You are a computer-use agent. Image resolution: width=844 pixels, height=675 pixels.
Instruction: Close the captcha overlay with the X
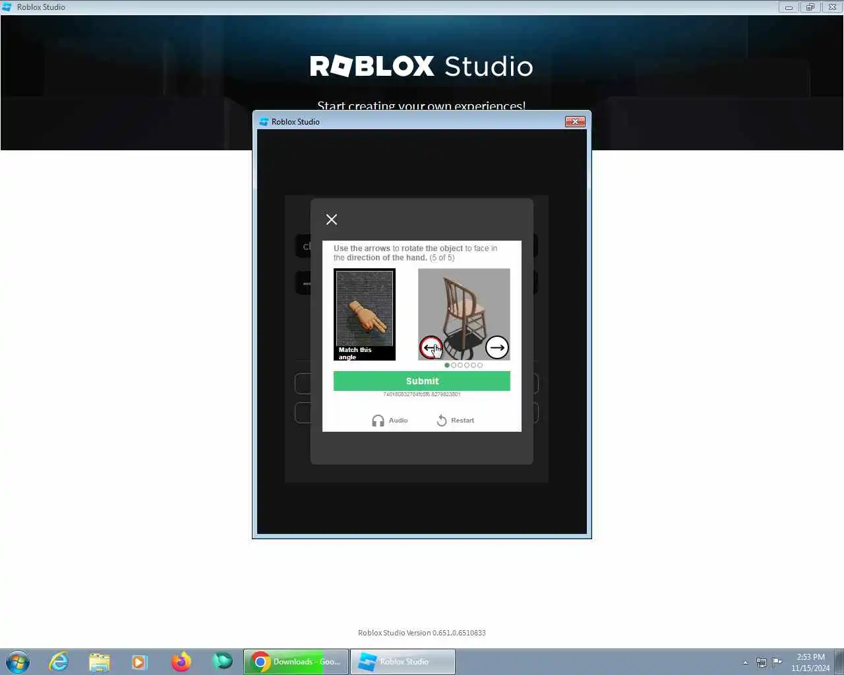332,220
